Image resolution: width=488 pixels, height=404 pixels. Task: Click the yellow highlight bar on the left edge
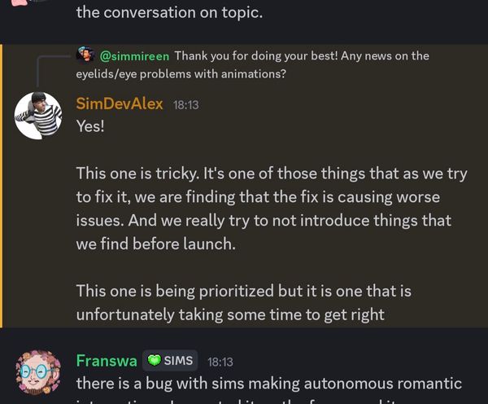click(x=2, y=186)
